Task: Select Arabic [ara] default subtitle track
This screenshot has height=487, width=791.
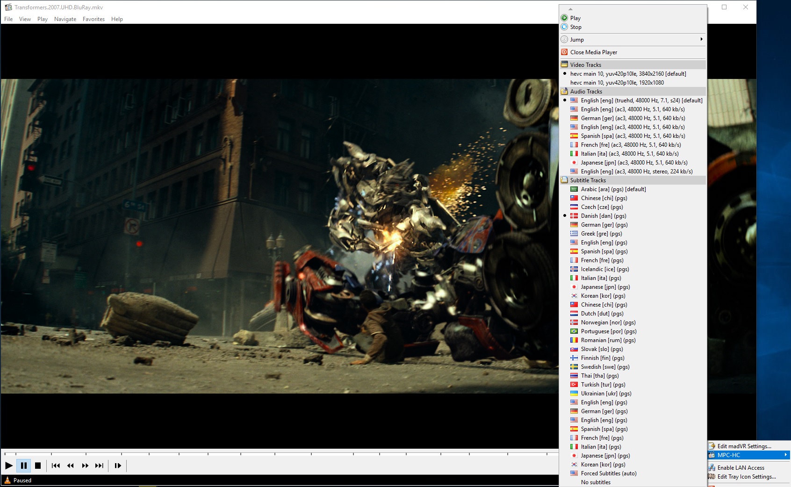Action: coord(633,189)
